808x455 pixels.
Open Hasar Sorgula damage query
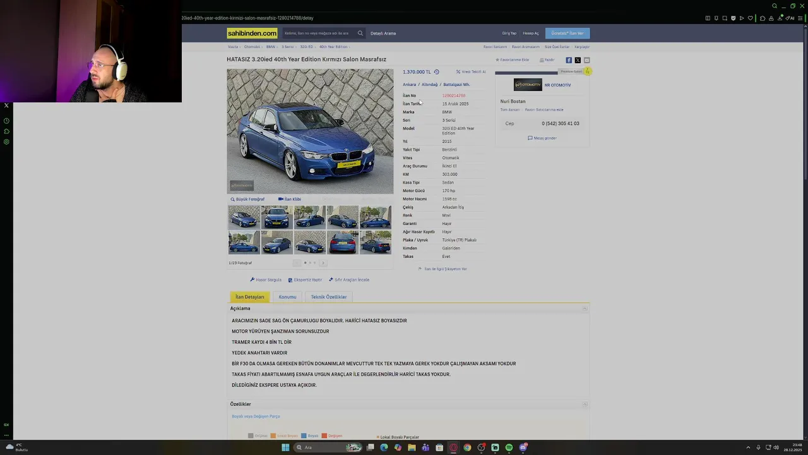(x=266, y=280)
